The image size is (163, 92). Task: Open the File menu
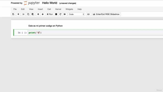pos(15,9)
